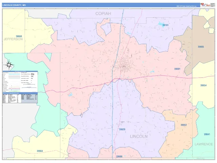The image size is (217, 163).
Task: Select ZIP code label 39665
Action: 201,47
